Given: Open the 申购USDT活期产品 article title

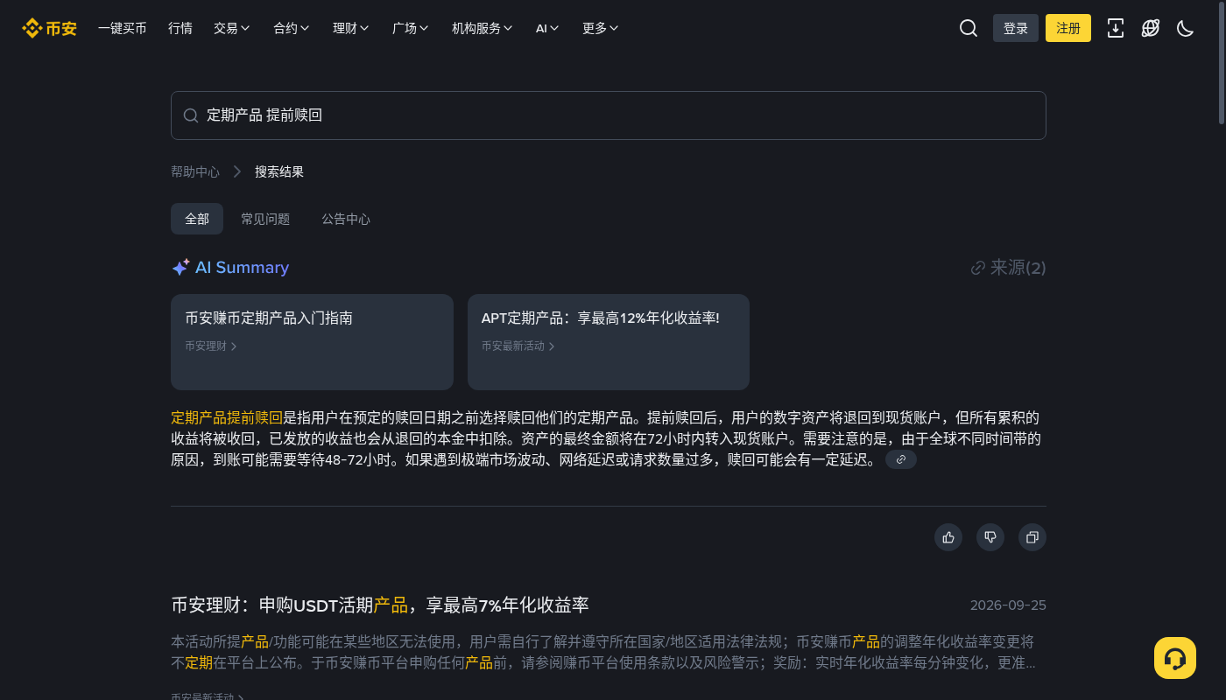Looking at the screenshot, I should pos(380,605).
